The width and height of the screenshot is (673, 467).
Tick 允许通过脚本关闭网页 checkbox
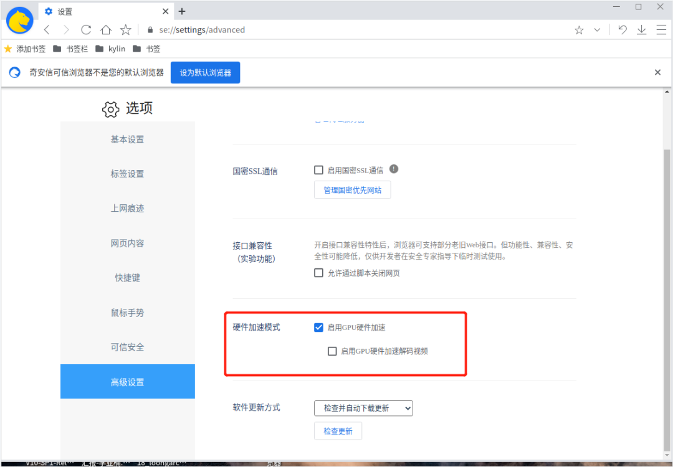[319, 273]
